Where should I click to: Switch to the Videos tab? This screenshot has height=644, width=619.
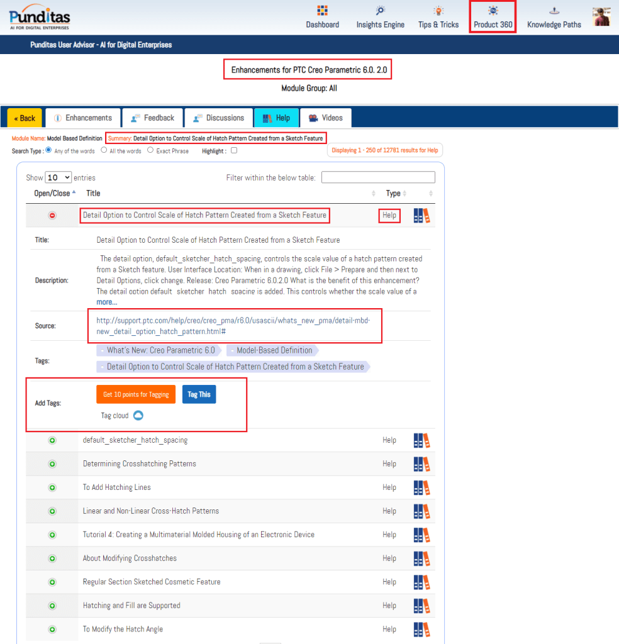coord(326,118)
